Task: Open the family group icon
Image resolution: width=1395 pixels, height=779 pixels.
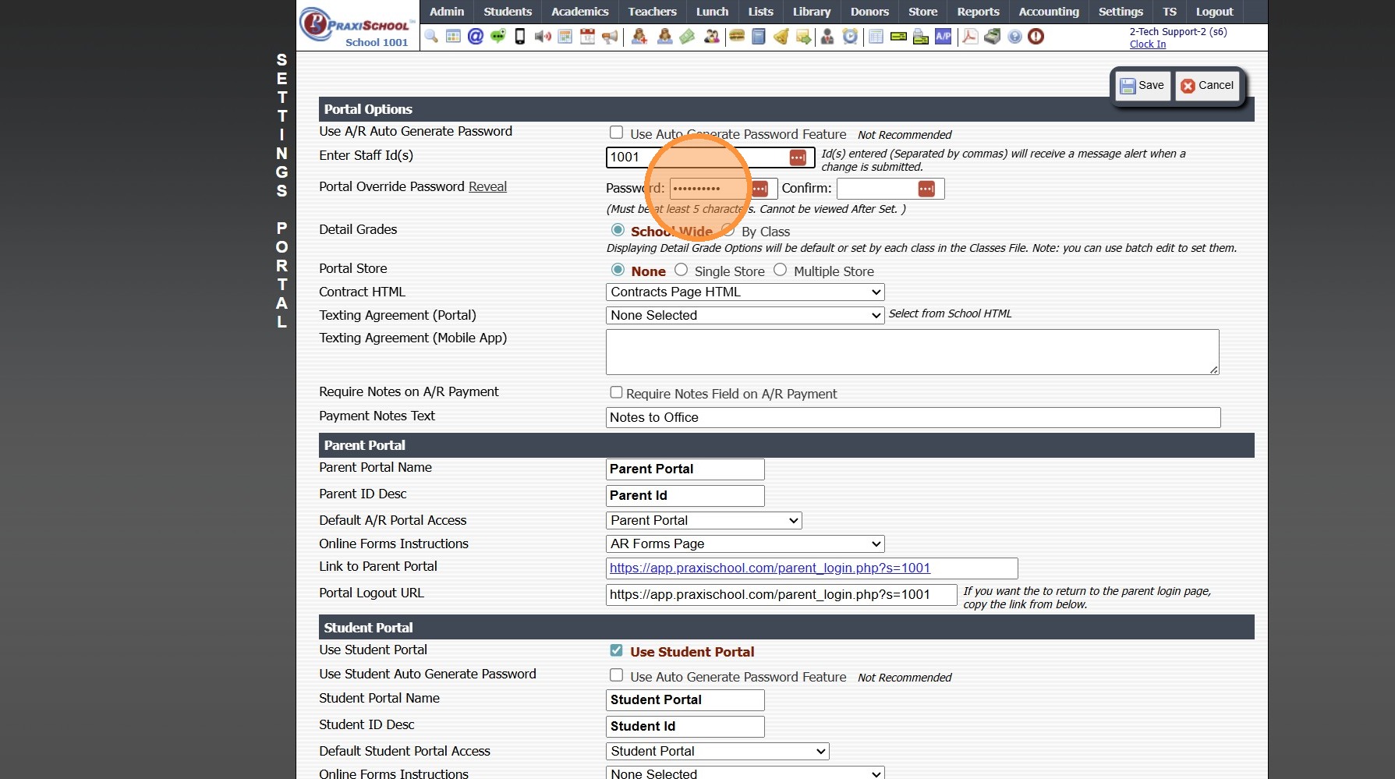Action: 711,37
